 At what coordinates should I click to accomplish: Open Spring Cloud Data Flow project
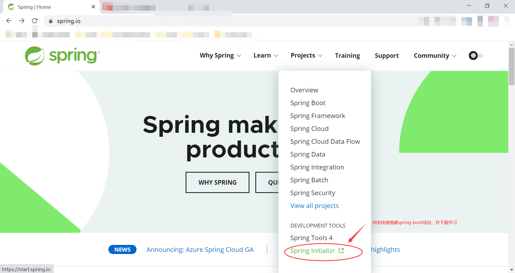(325, 142)
